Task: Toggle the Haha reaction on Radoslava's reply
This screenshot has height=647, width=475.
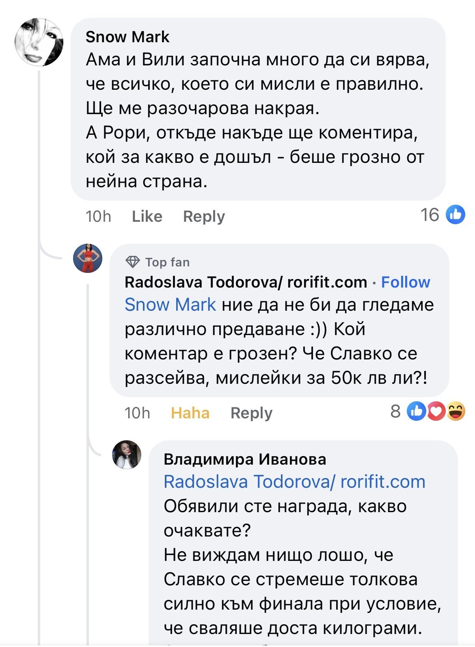Action: point(190,413)
